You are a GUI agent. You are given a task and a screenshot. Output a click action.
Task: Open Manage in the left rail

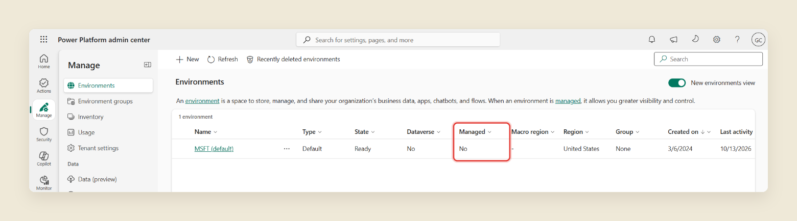coord(44,110)
